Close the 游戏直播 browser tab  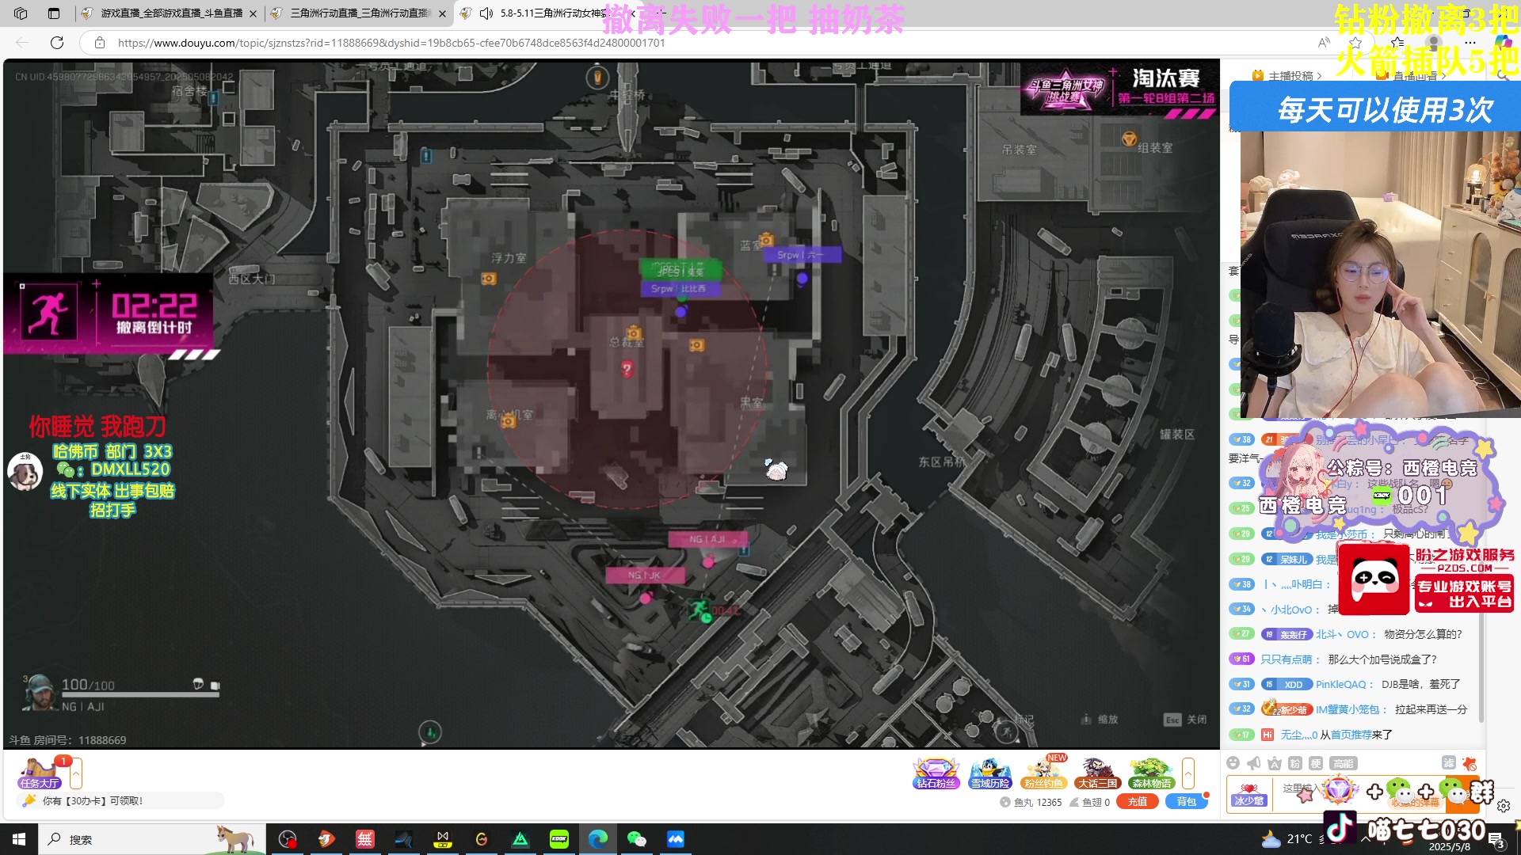(253, 13)
